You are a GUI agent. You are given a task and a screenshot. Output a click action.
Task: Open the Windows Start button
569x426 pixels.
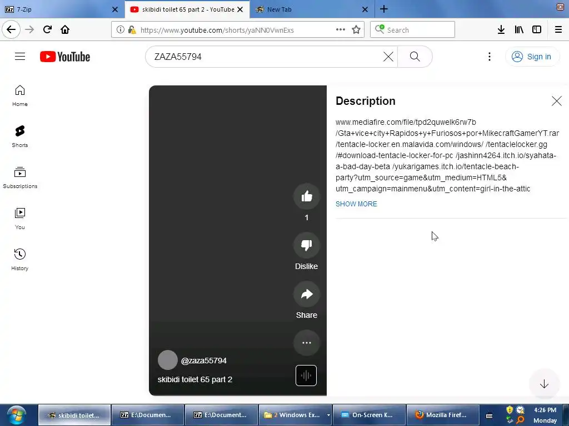click(16, 415)
